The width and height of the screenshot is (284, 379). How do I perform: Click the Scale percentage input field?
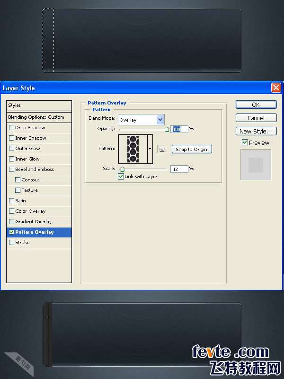179,169
